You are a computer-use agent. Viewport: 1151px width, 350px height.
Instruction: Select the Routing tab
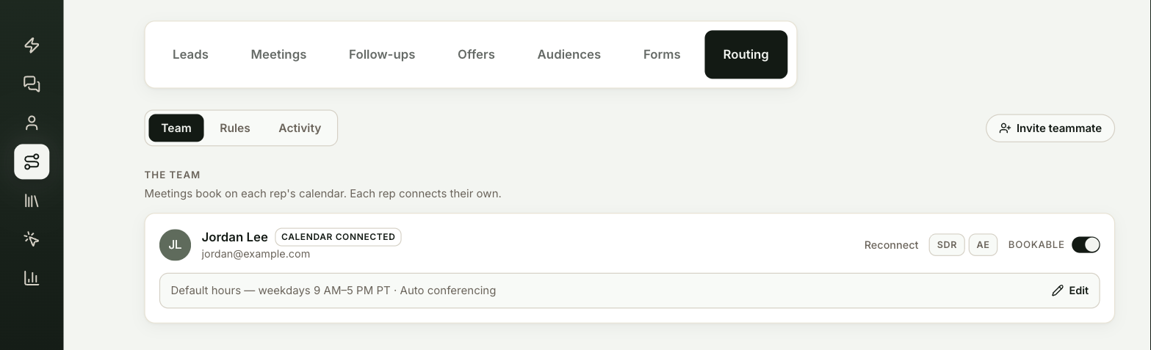click(746, 54)
